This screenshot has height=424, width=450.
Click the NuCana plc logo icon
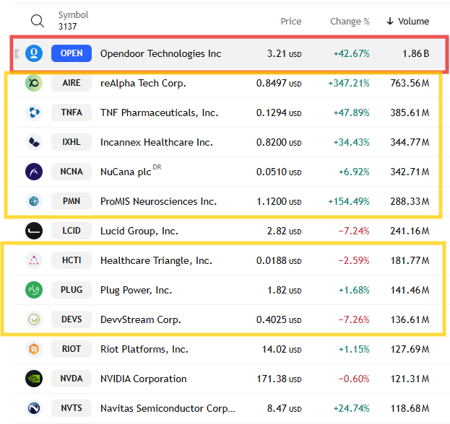pos(34,172)
